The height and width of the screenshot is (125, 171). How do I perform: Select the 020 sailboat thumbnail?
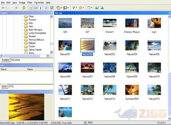click(x=65, y=23)
